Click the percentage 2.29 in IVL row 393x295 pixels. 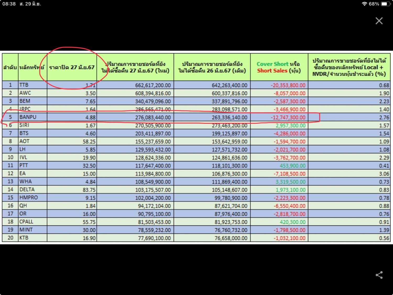click(384, 158)
